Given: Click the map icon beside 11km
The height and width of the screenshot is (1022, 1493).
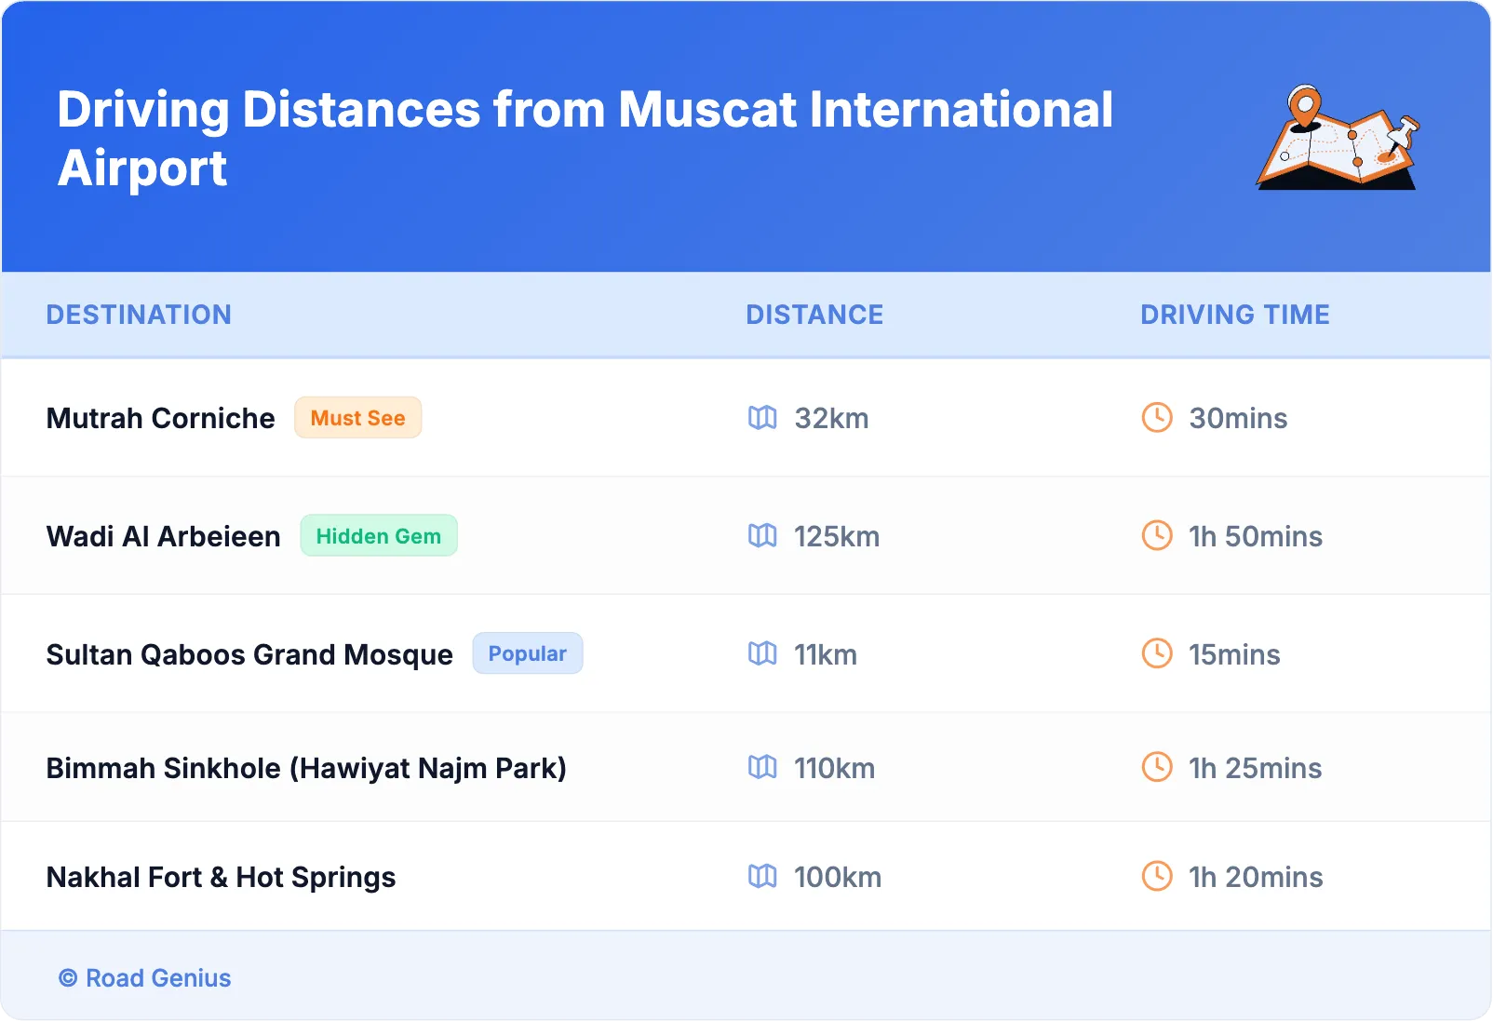Looking at the screenshot, I should [x=762, y=654].
